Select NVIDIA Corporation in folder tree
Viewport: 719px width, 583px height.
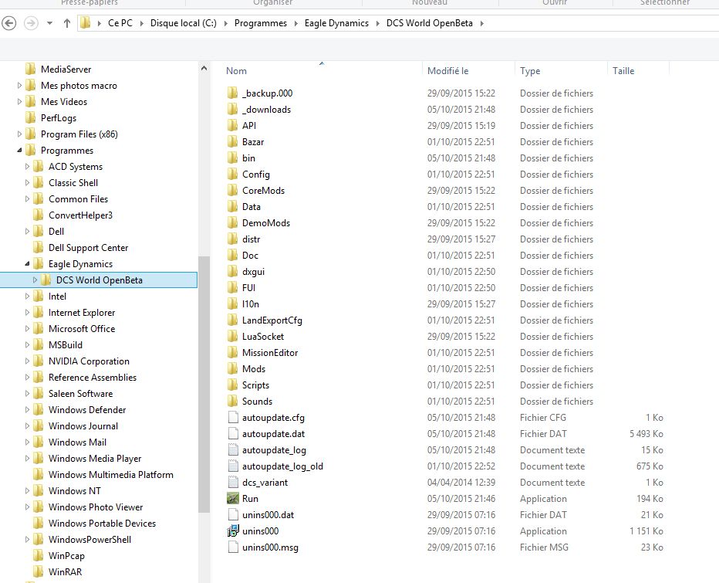click(x=89, y=361)
